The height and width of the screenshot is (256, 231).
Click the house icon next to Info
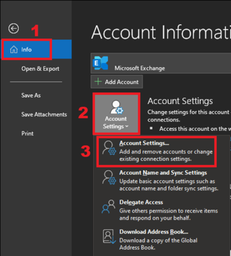pyautogui.click(x=13, y=49)
